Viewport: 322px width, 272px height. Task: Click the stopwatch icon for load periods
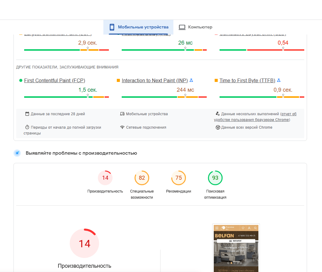(27, 127)
